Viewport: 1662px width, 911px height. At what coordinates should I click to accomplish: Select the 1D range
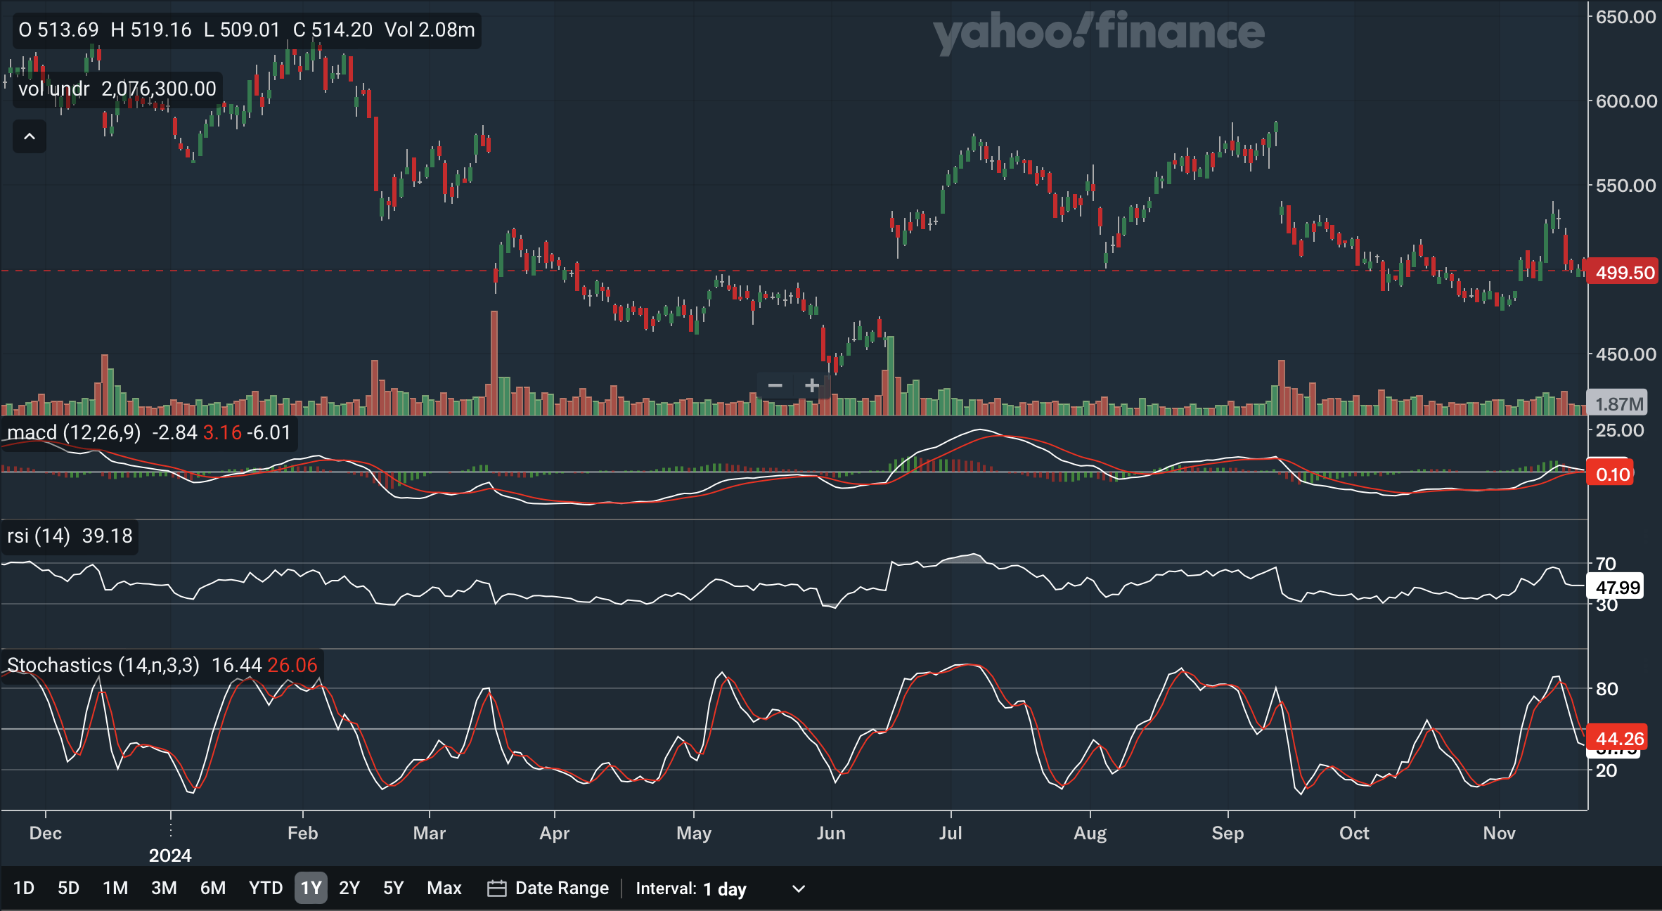pyautogui.click(x=24, y=888)
